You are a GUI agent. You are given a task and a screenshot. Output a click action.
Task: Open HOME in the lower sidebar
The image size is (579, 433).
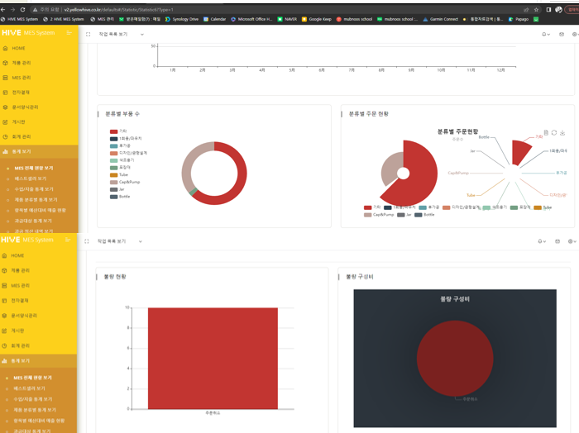pos(17,255)
